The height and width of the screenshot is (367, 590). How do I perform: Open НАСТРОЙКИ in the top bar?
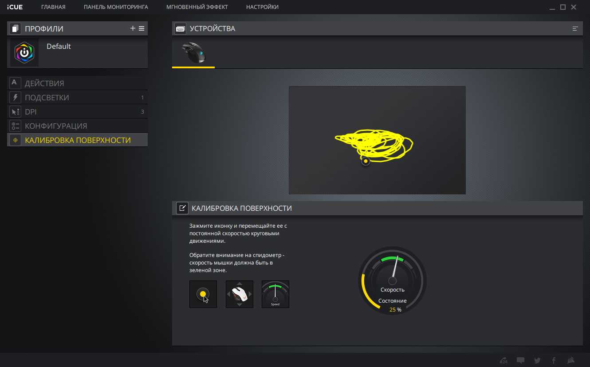pos(262,7)
